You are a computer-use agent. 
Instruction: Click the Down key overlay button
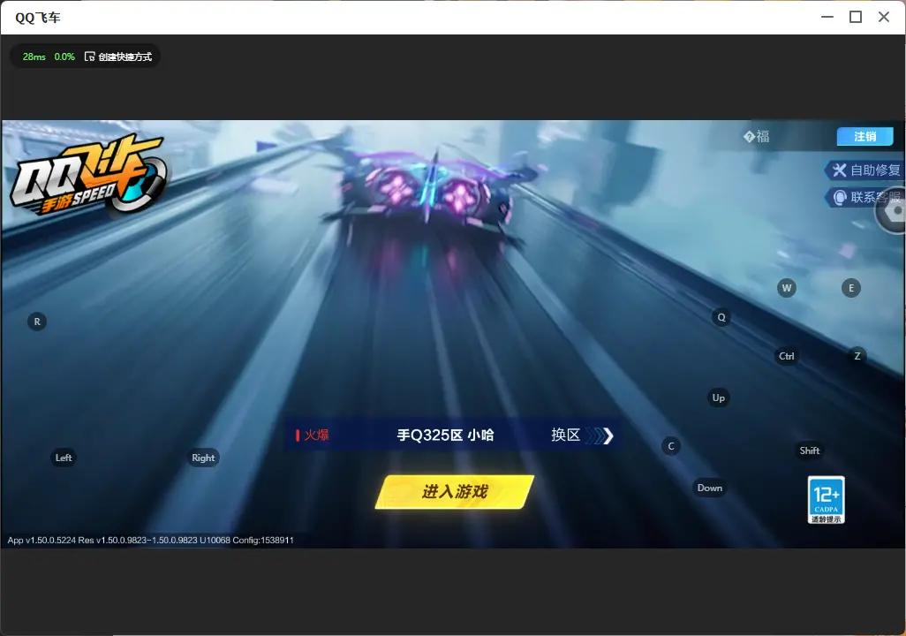point(710,488)
